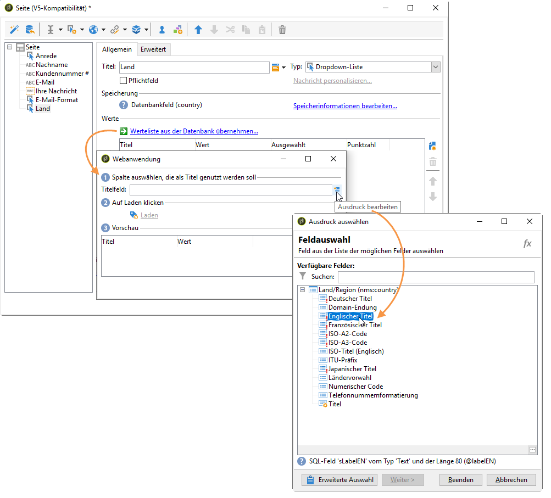This screenshot has width=551, height=498.
Task: Click the blue person icon in toolbar
Action: tap(162, 30)
